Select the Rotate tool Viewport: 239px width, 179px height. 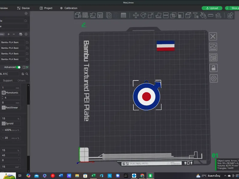click(143, 16)
